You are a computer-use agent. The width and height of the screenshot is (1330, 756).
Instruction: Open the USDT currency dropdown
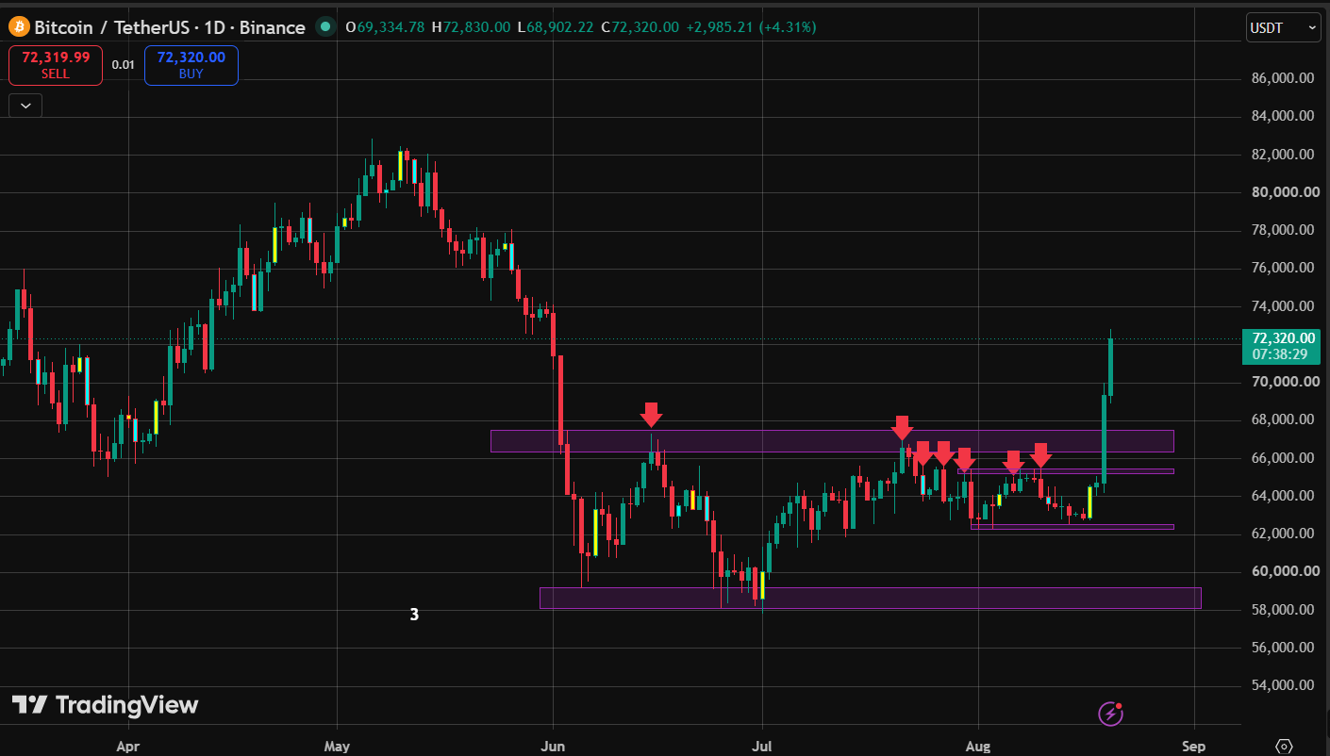1283,27
